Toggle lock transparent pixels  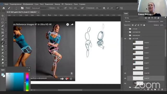coord(133,25)
